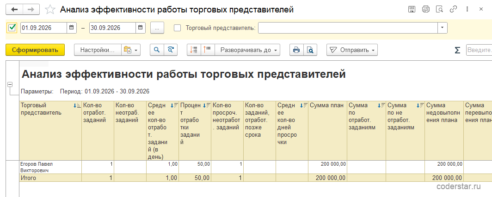Open calendar for the start date
The height and width of the screenshot is (197, 492).
coord(72,28)
